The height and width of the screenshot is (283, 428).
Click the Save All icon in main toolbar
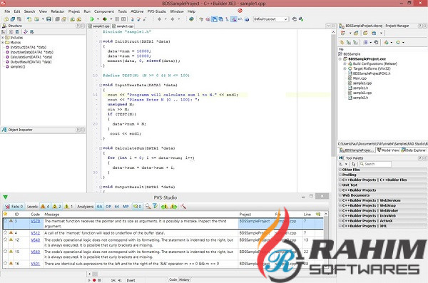click(57, 19)
